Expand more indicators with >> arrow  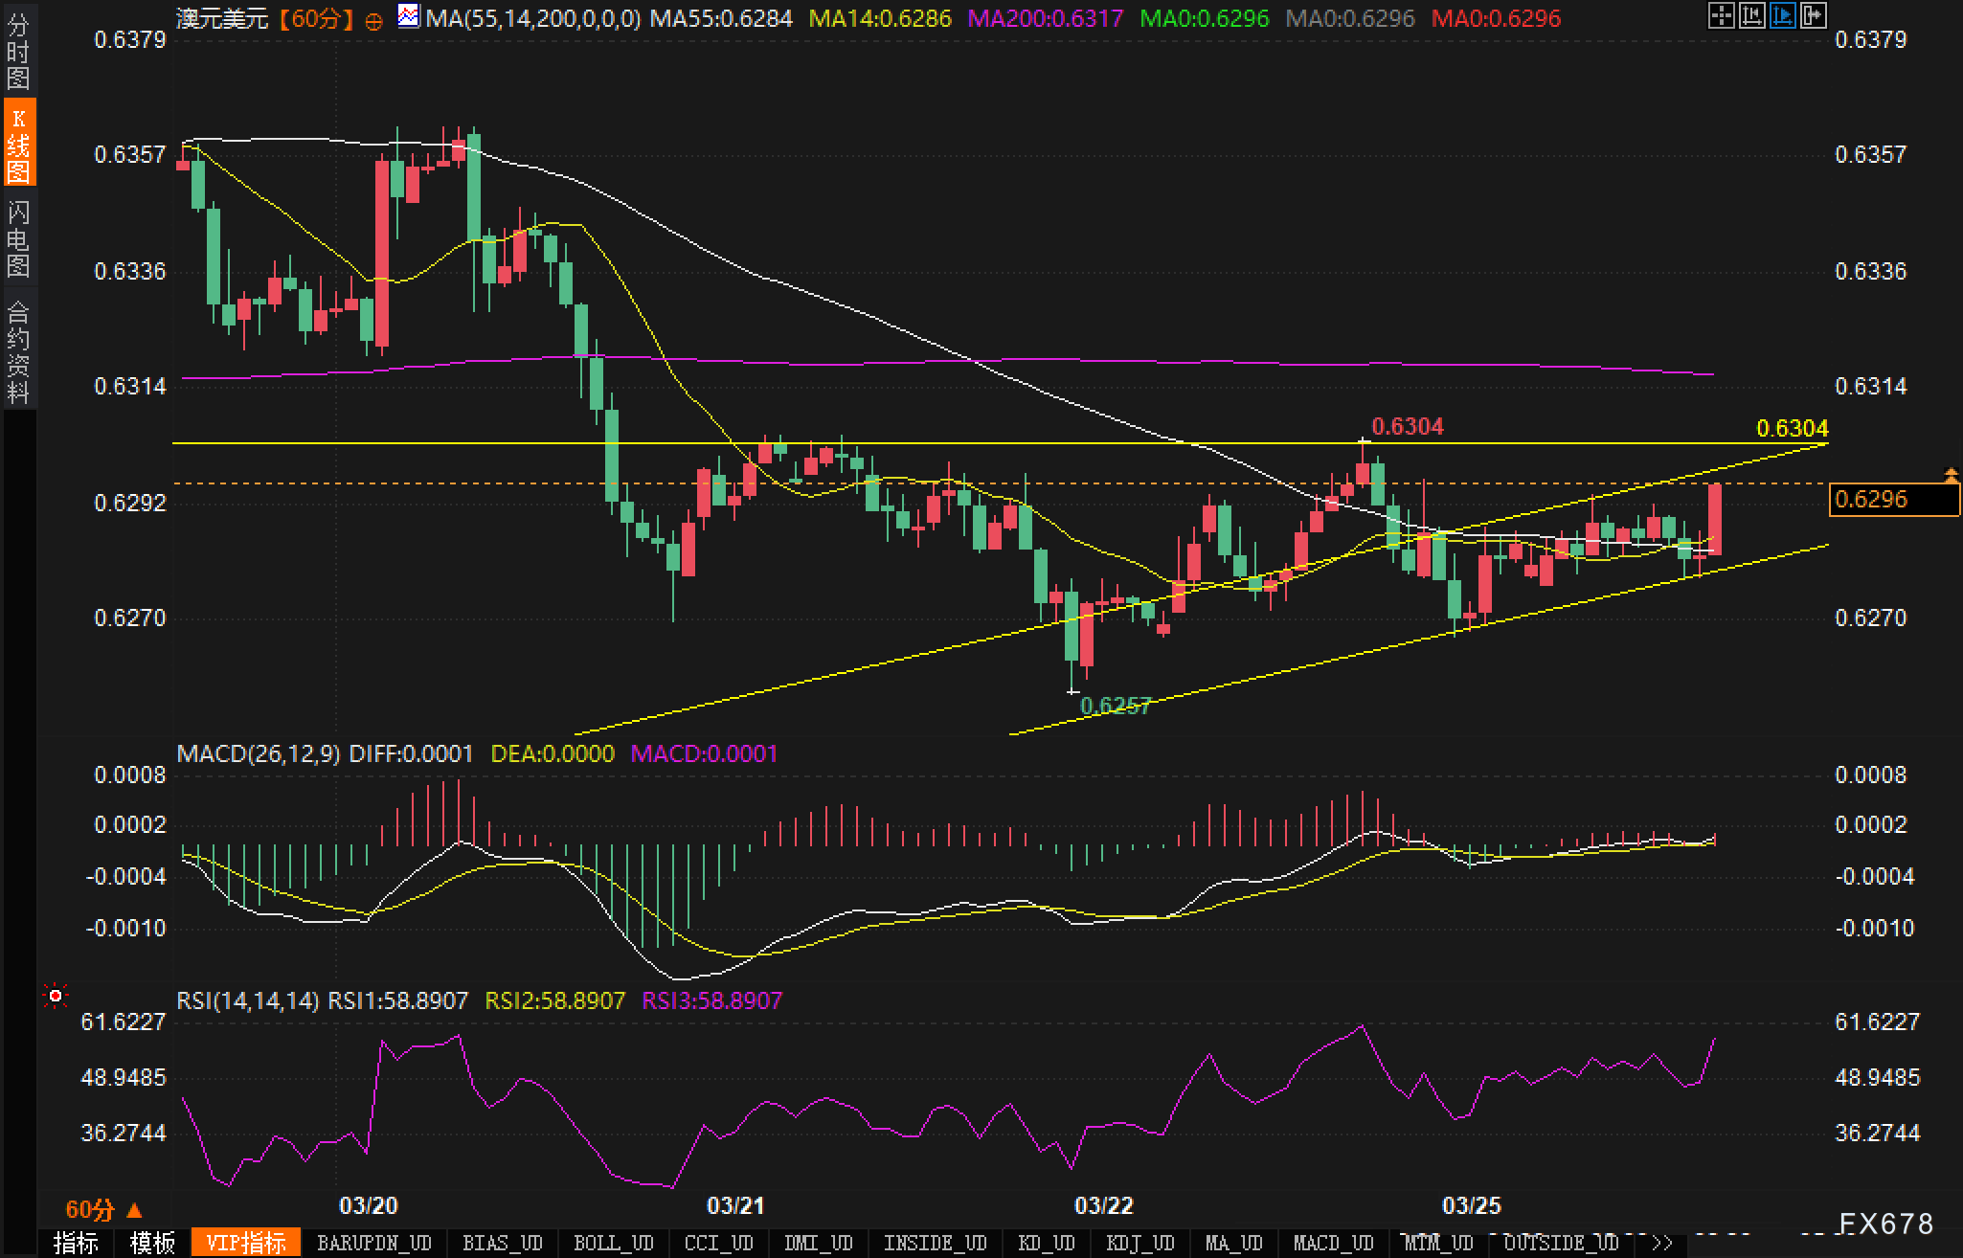point(1662,1243)
